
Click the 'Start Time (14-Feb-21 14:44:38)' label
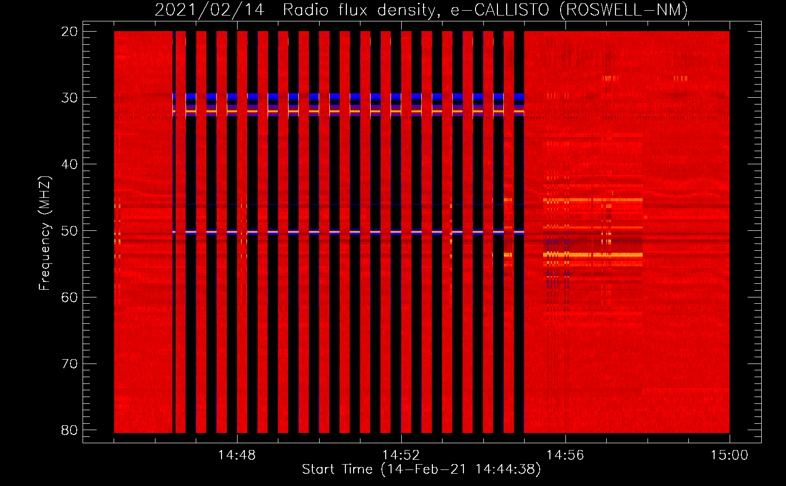point(421,469)
